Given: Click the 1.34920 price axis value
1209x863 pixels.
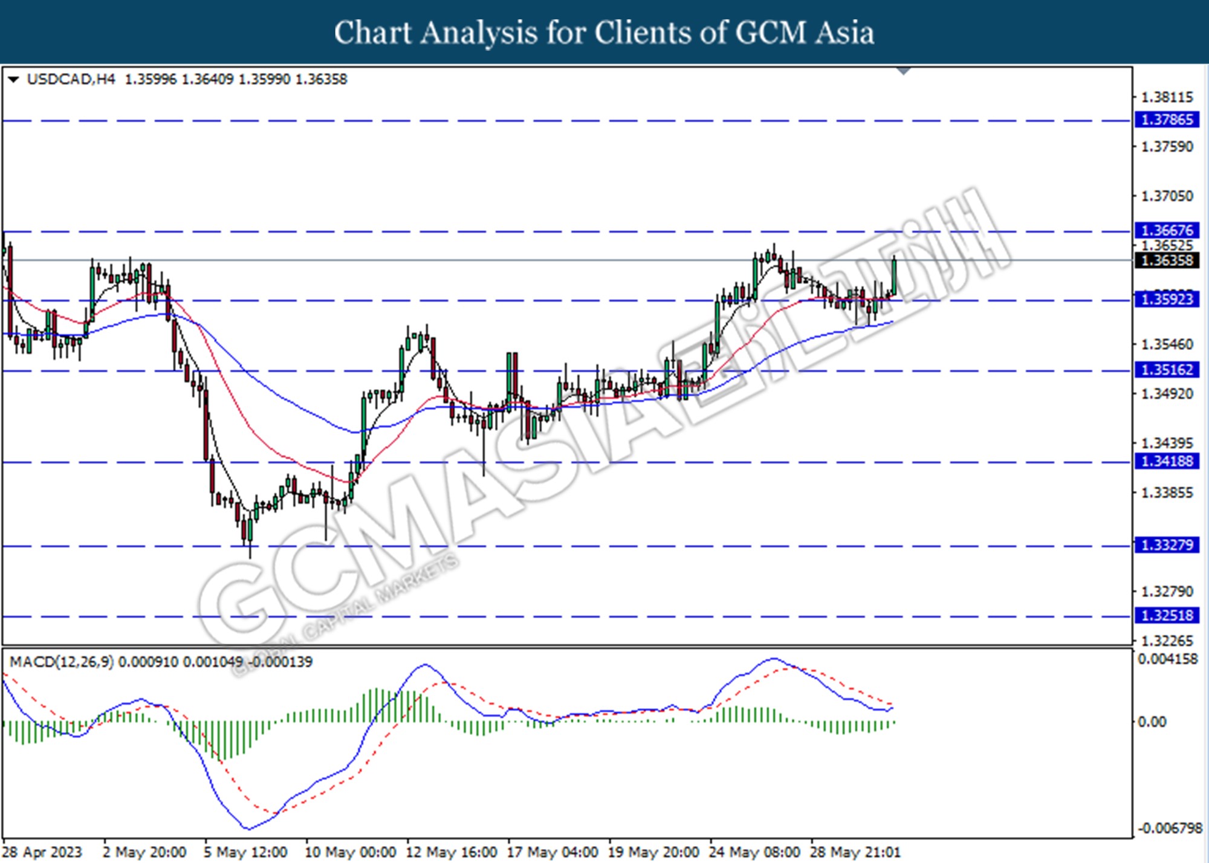Looking at the screenshot, I should coord(1167,394).
